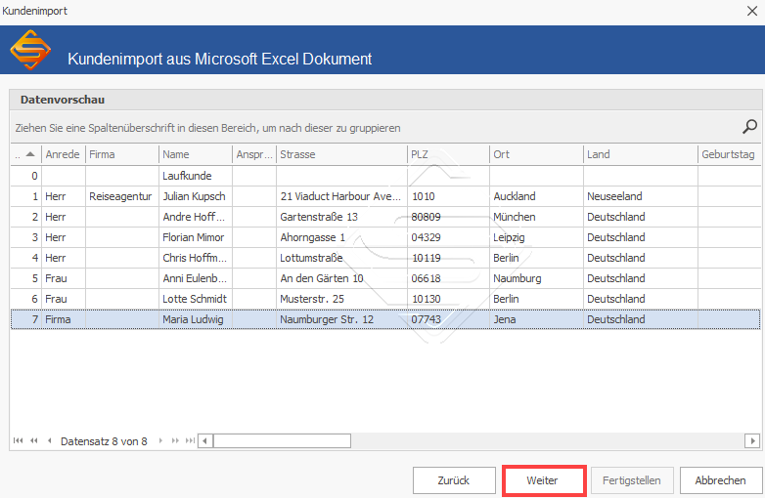Click PLZ 10119 cell
Viewport: 765px width, 498px height.
[448, 258]
